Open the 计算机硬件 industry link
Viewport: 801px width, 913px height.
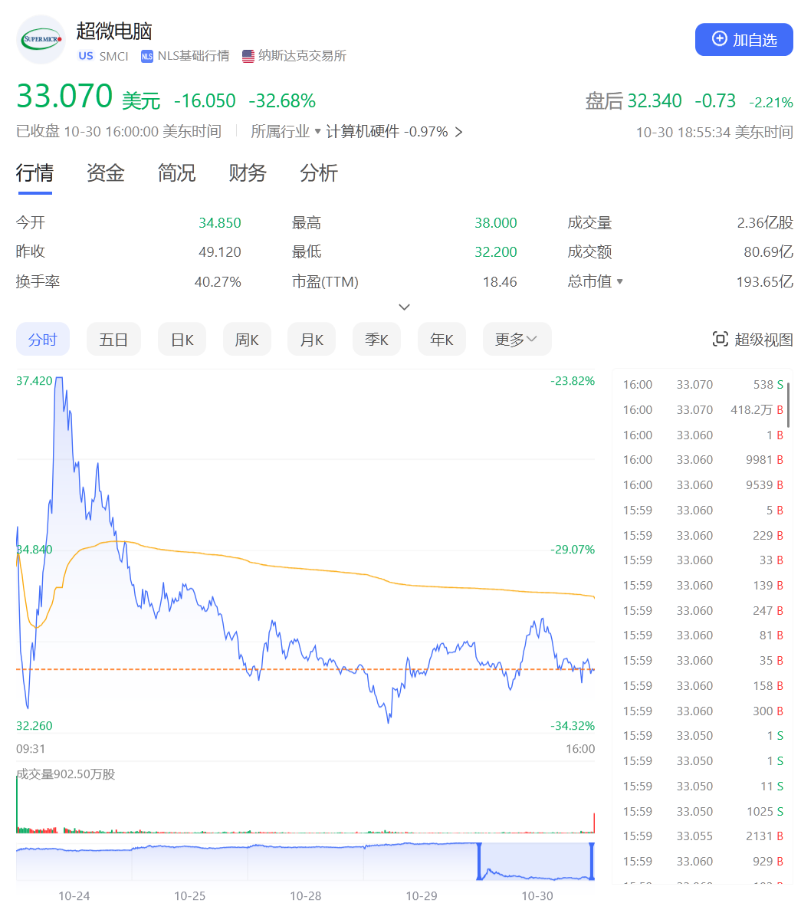coord(363,132)
